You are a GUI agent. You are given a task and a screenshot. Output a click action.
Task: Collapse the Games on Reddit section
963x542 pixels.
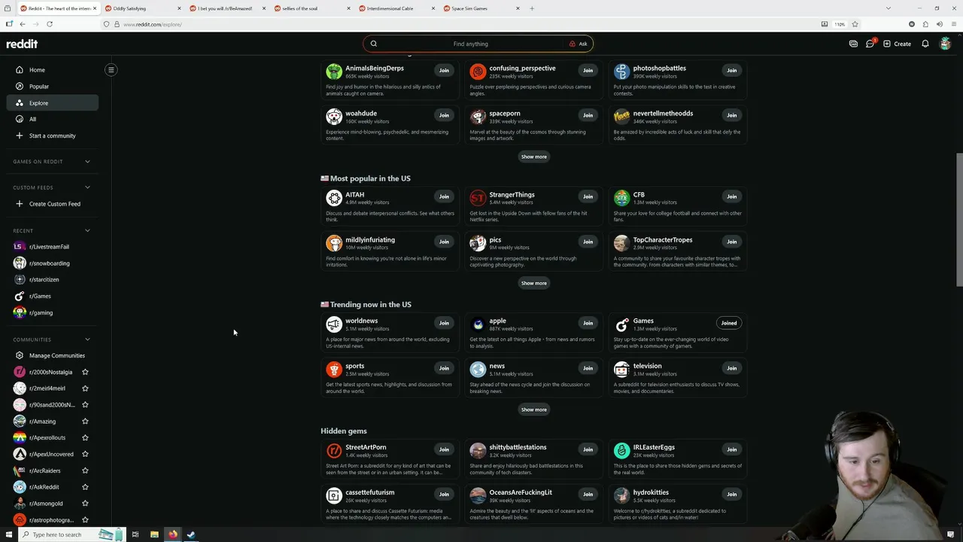(x=87, y=161)
